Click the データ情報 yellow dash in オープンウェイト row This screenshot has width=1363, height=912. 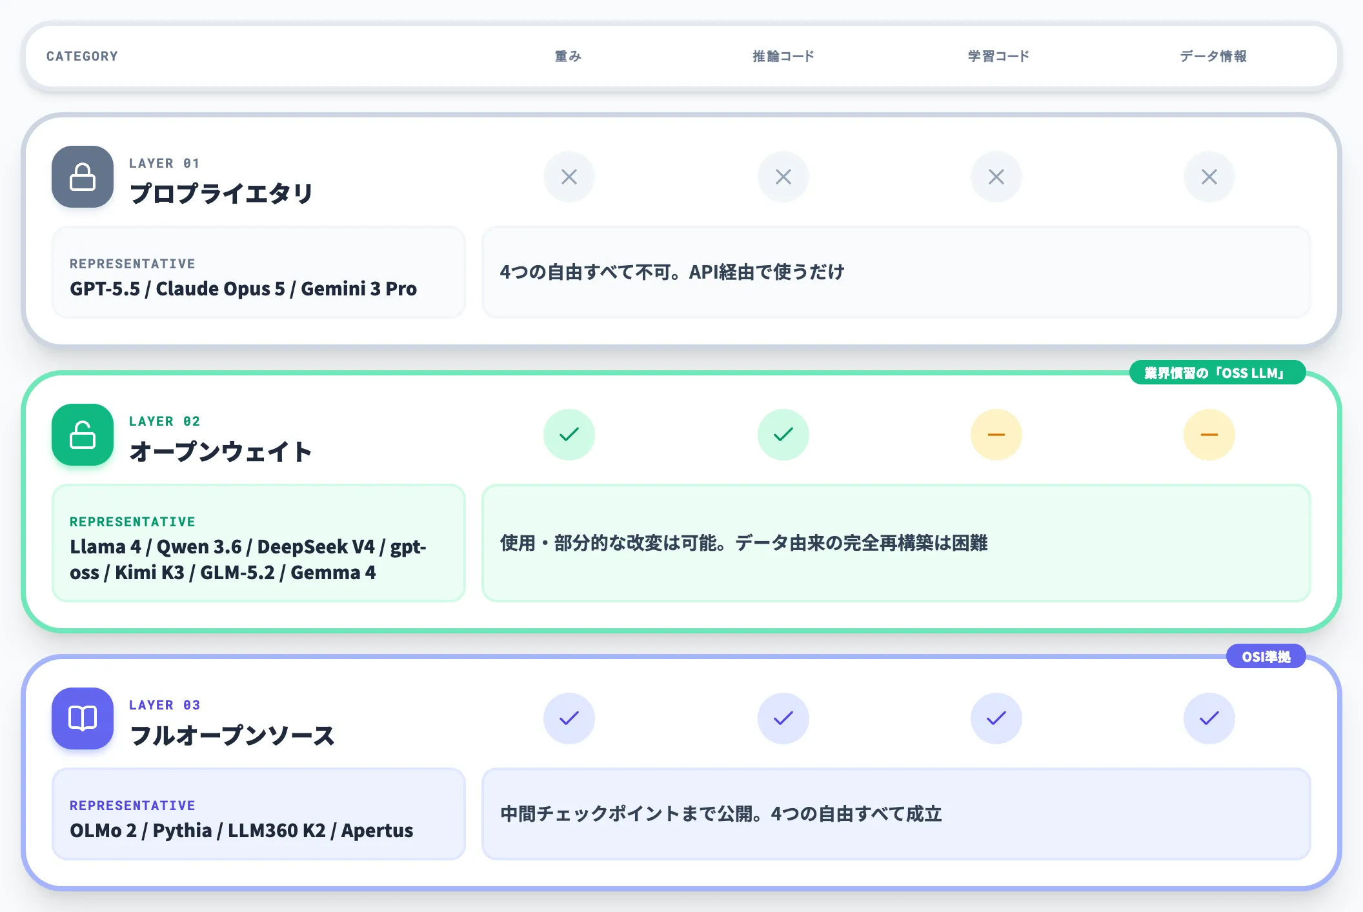pyautogui.click(x=1209, y=435)
